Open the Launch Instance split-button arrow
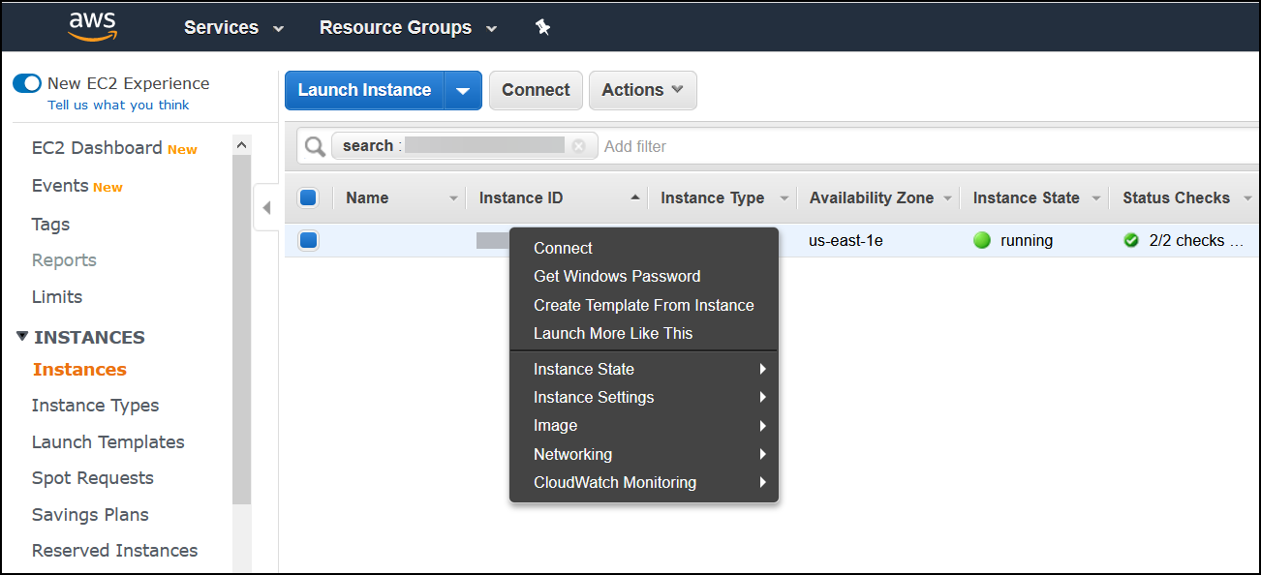Viewport: 1261px width, 575px height. pos(463,89)
